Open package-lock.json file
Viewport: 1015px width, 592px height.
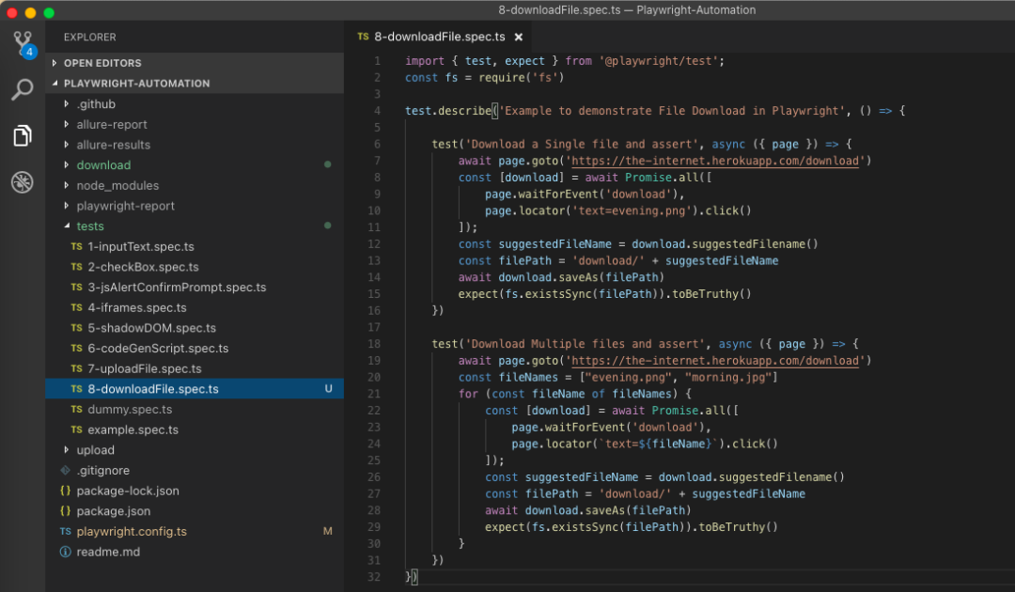point(127,491)
